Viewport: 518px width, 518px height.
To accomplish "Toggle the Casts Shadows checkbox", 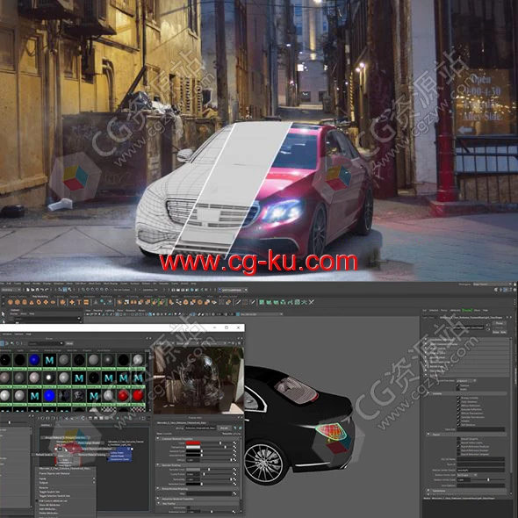I will (x=458, y=402).
